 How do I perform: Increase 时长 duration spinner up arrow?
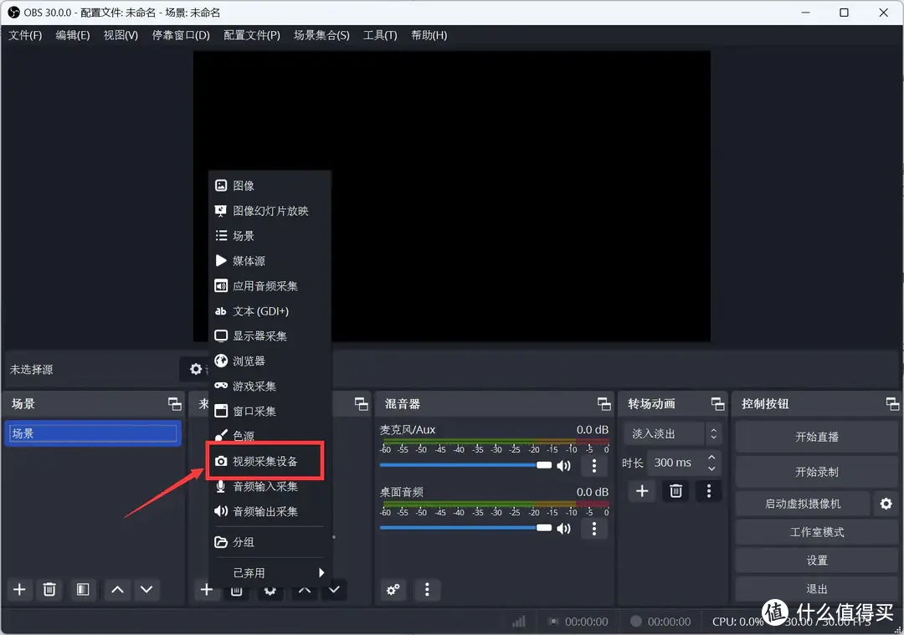(712, 457)
